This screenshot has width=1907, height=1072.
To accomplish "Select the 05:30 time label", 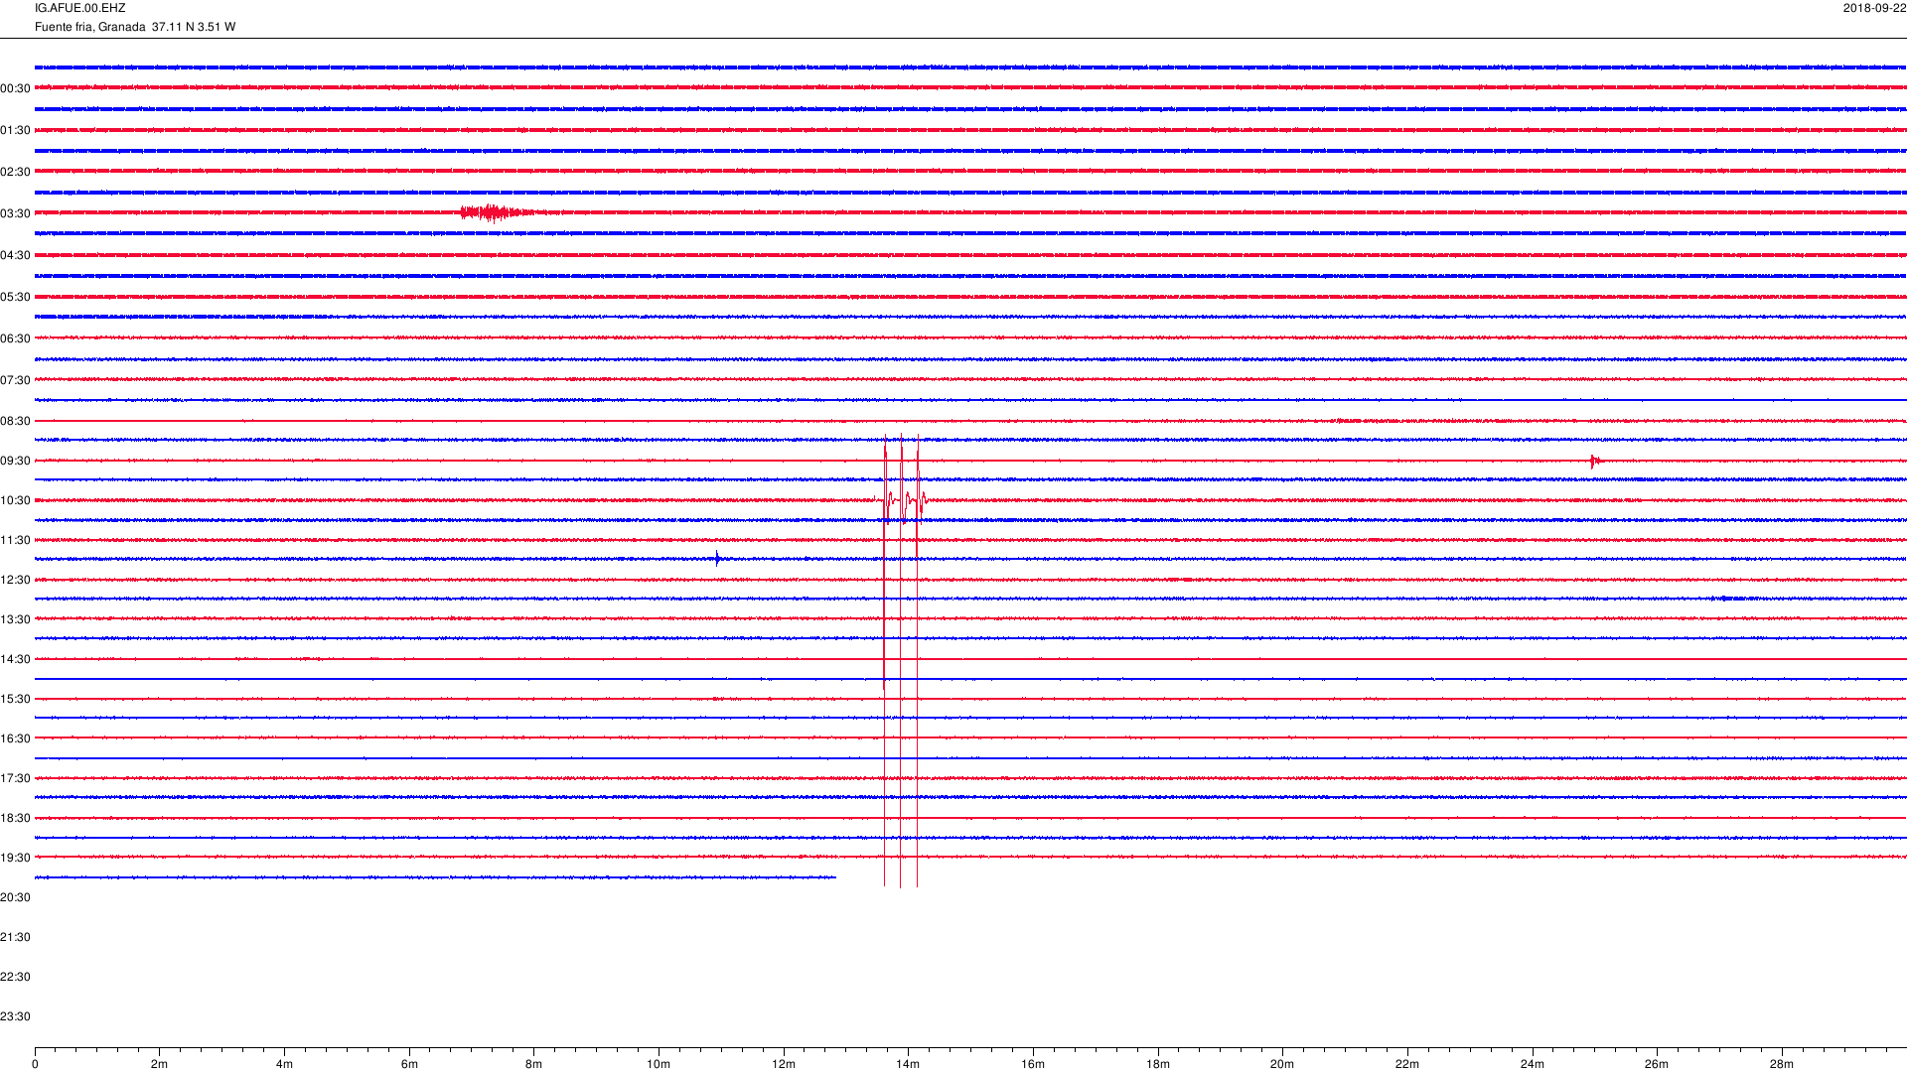I will [x=15, y=297].
